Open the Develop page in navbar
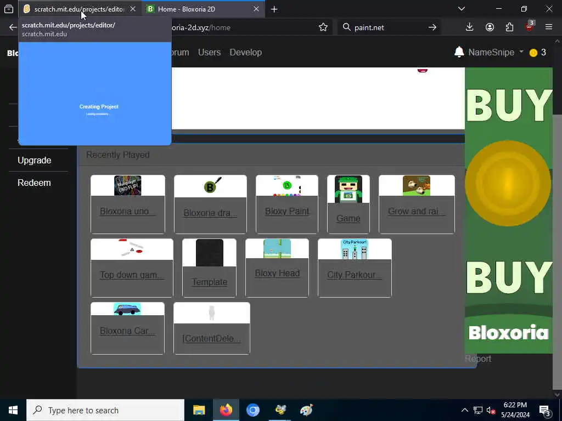This screenshot has height=421, width=562. (245, 52)
